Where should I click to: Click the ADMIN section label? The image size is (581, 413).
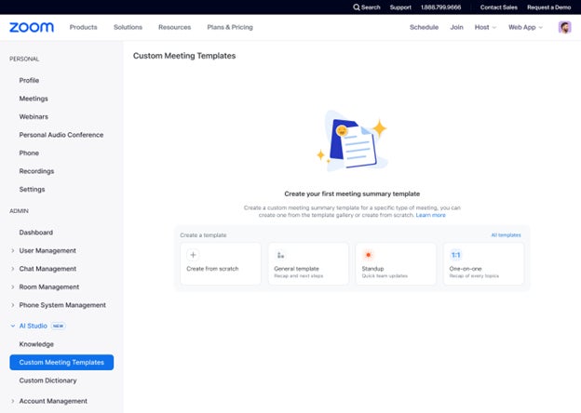click(x=19, y=211)
